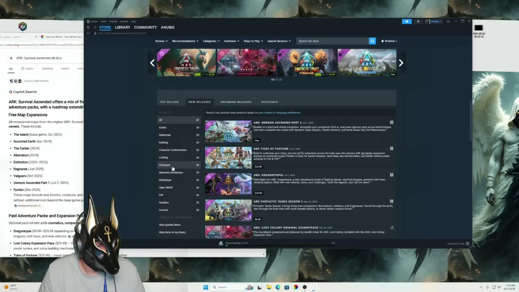Screen dimensions: 519x292
Task: Click platform icon on ARK Tides of Fortune row
Action: pos(391,148)
